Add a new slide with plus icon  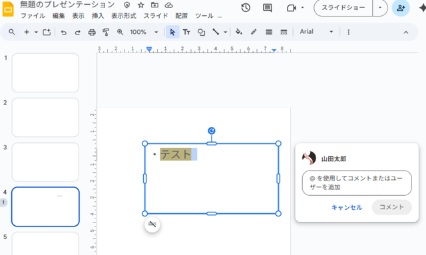pyautogui.click(x=27, y=32)
